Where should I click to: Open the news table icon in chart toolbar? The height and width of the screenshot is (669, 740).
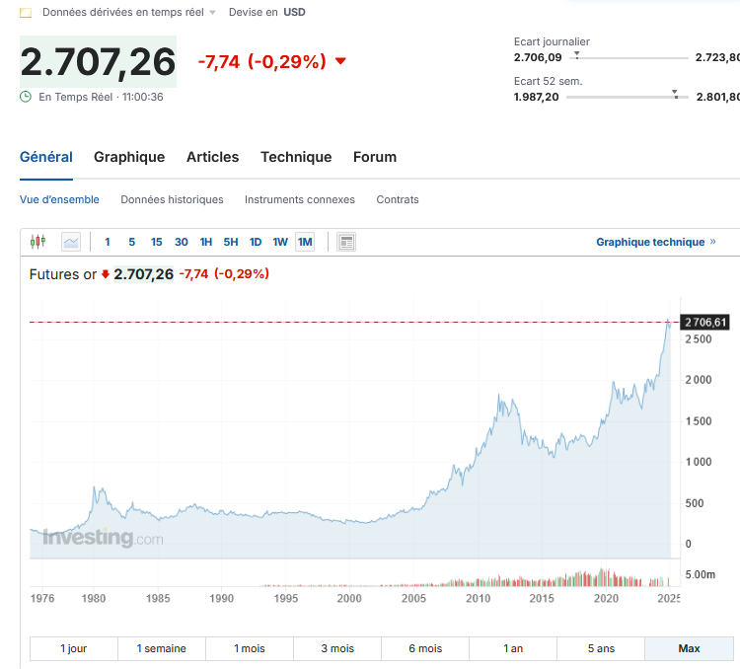click(346, 242)
